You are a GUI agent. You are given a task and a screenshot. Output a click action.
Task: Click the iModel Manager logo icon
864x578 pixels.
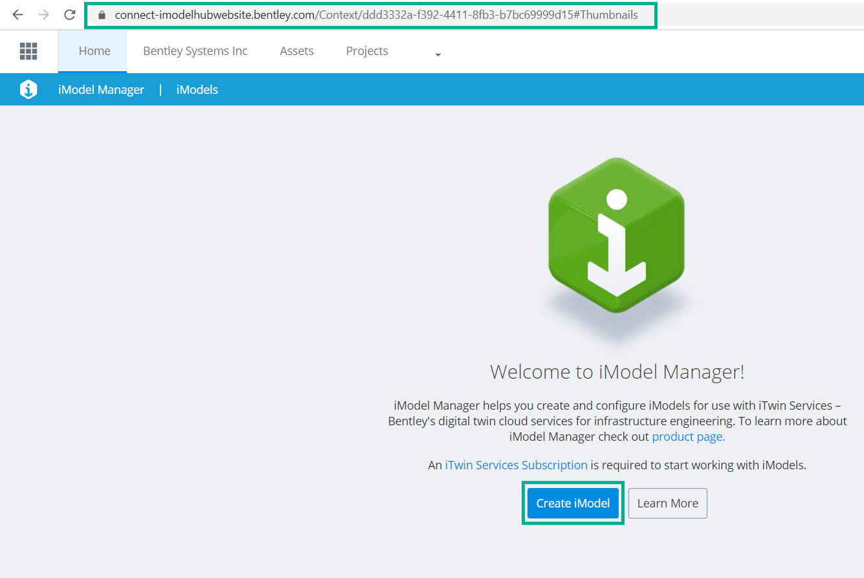pos(28,89)
